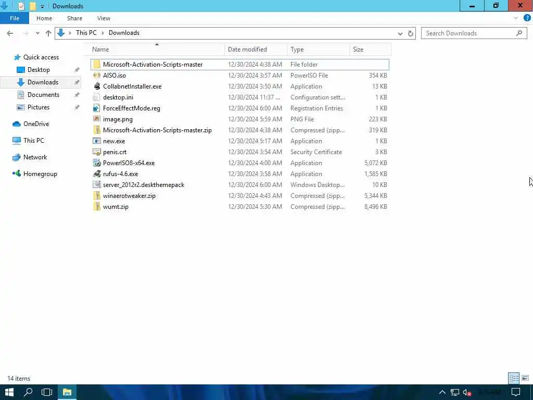Click the Properties quick access toolbar icon
This screenshot has height=400, width=533.
coord(21,6)
